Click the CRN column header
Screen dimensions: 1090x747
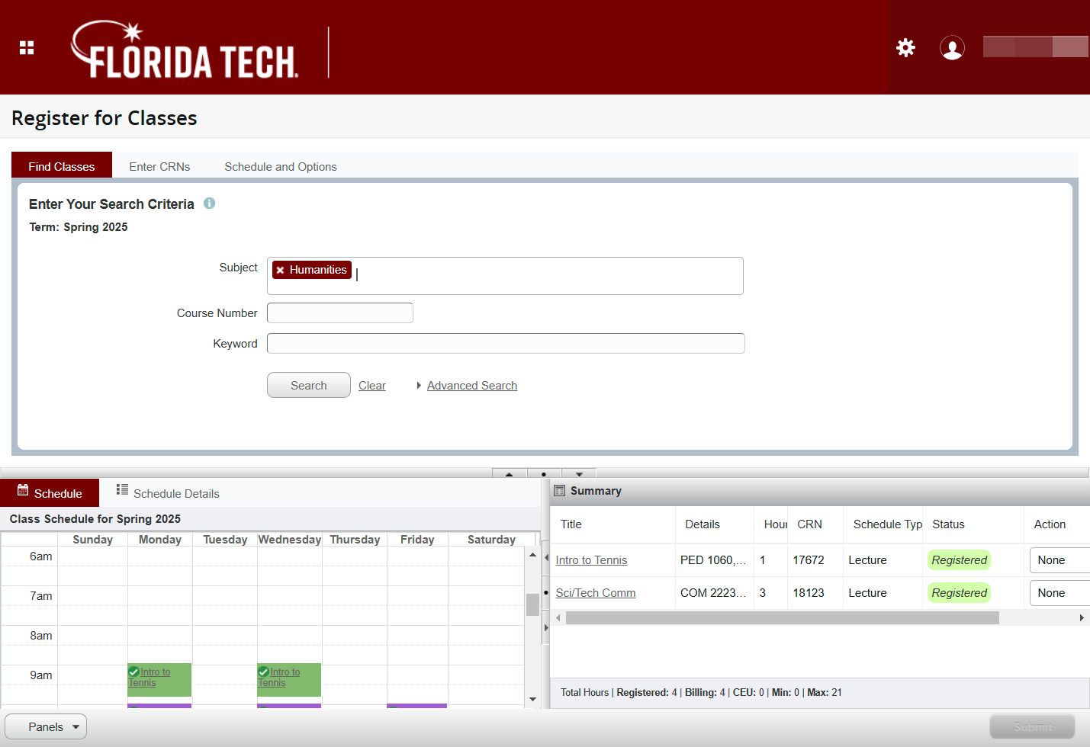click(810, 524)
